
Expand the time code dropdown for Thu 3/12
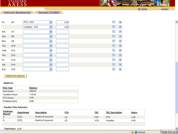(51, 55)
